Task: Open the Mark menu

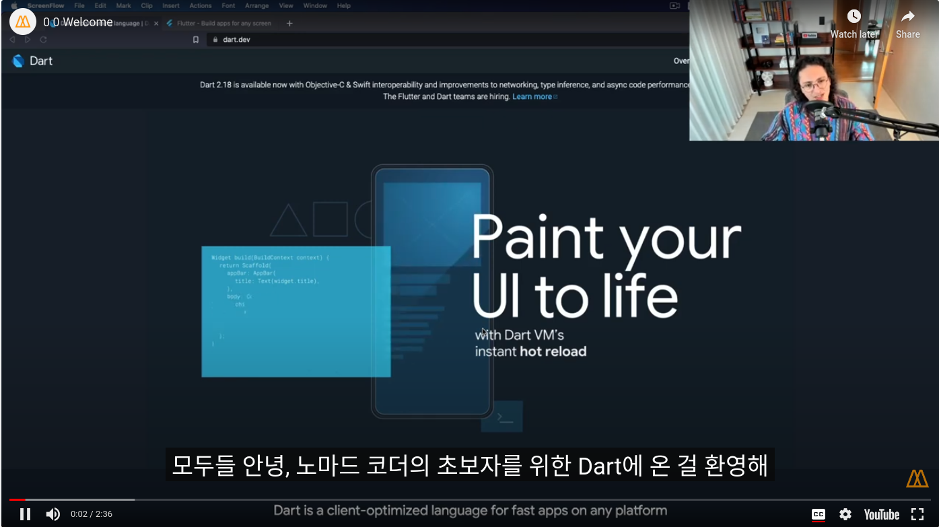Action: pyautogui.click(x=124, y=5)
